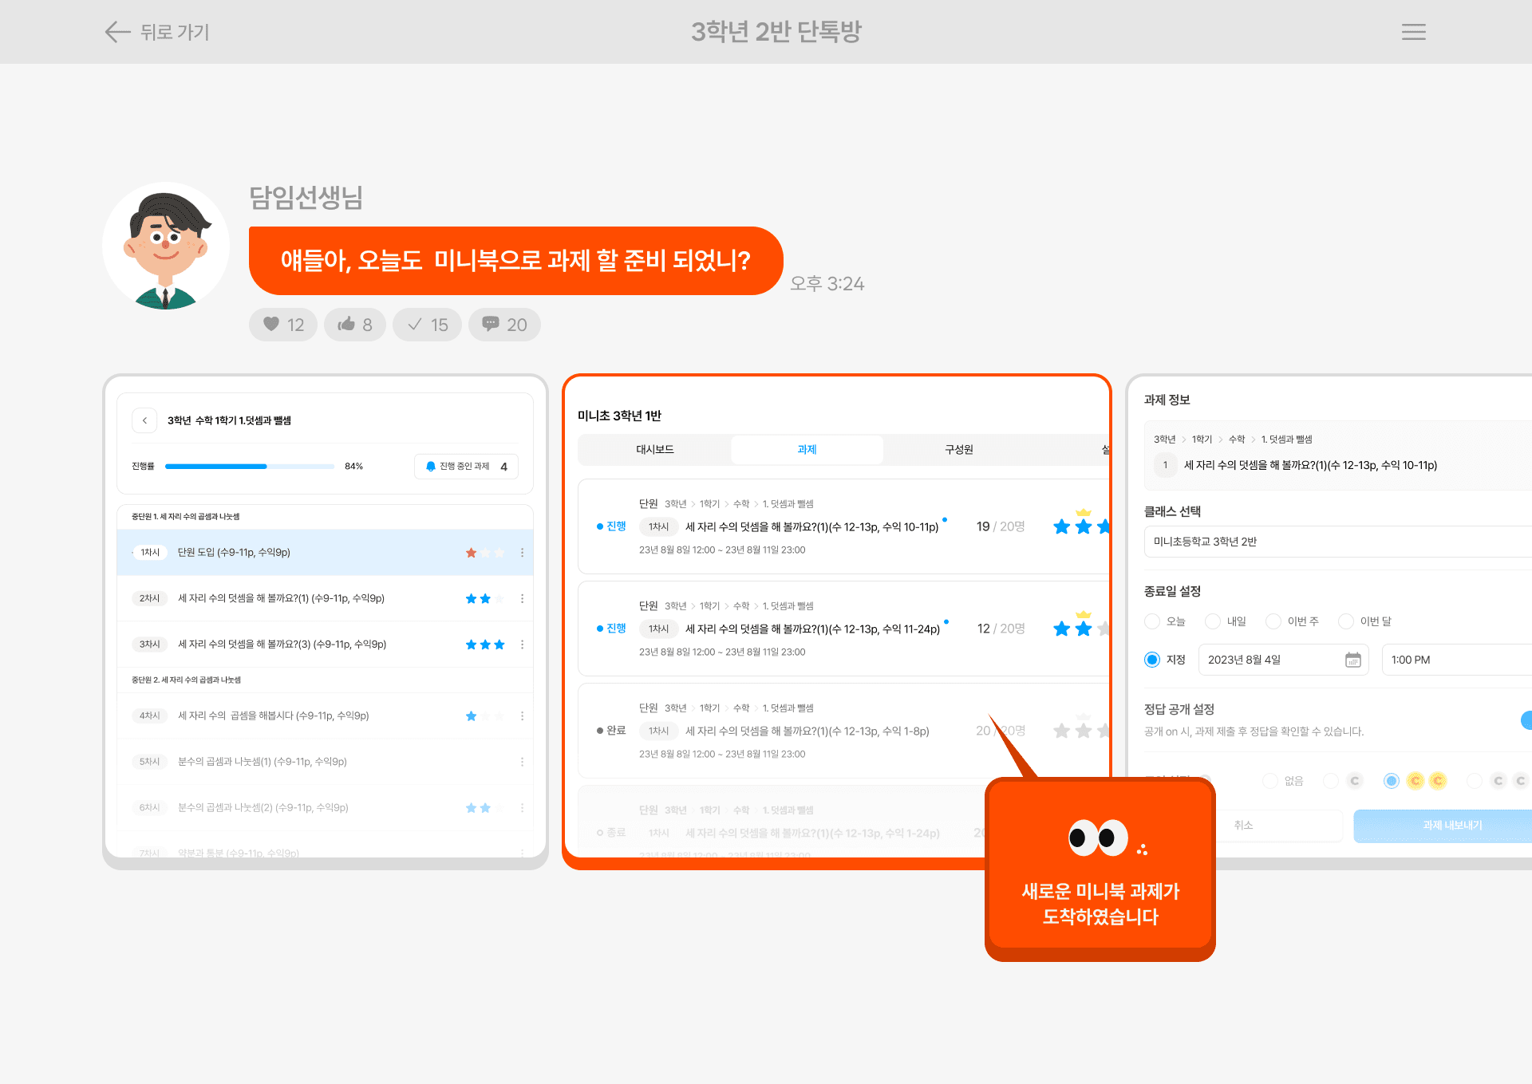The height and width of the screenshot is (1084, 1532).
Task: Select the 없음 reward radio button
Action: pos(1270,781)
